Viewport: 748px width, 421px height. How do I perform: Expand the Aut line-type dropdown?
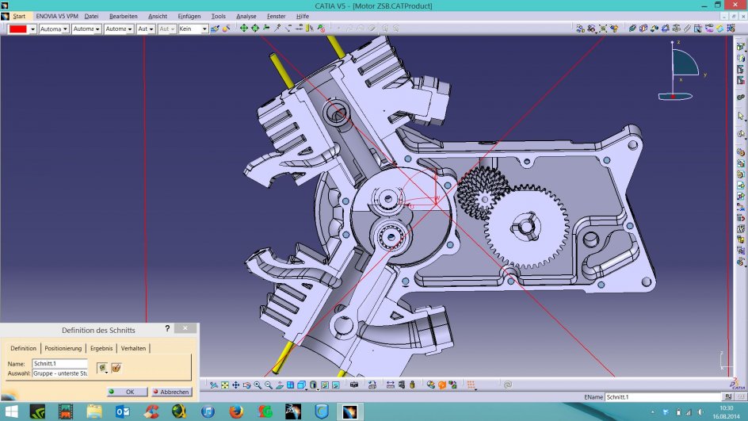click(x=151, y=29)
